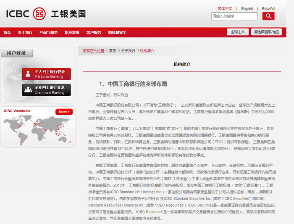
Task: Click 关于我行 in the breadcrumb trail
Action: point(128,51)
